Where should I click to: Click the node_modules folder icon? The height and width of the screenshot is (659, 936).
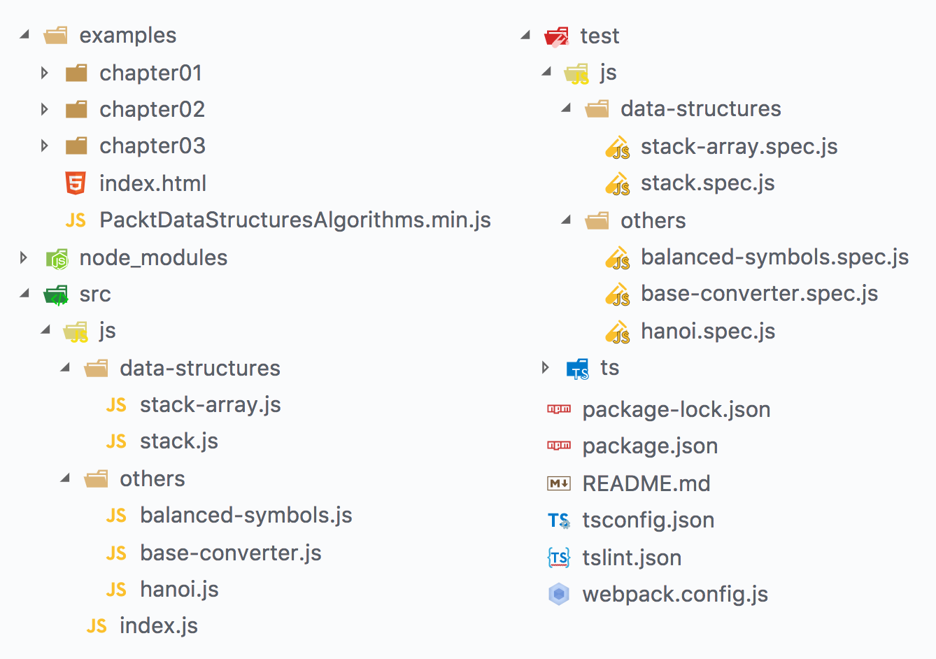click(57, 258)
